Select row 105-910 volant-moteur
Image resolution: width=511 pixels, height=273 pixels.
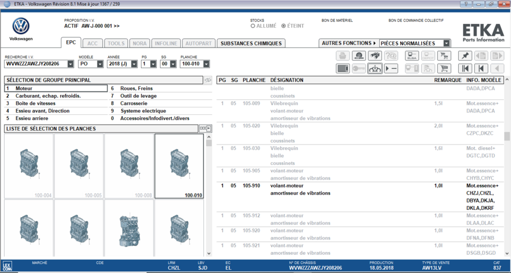[360, 197]
